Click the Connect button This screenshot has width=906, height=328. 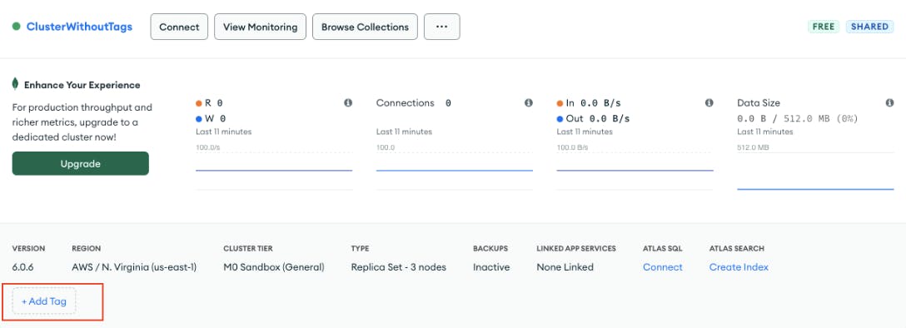[x=179, y=27]
